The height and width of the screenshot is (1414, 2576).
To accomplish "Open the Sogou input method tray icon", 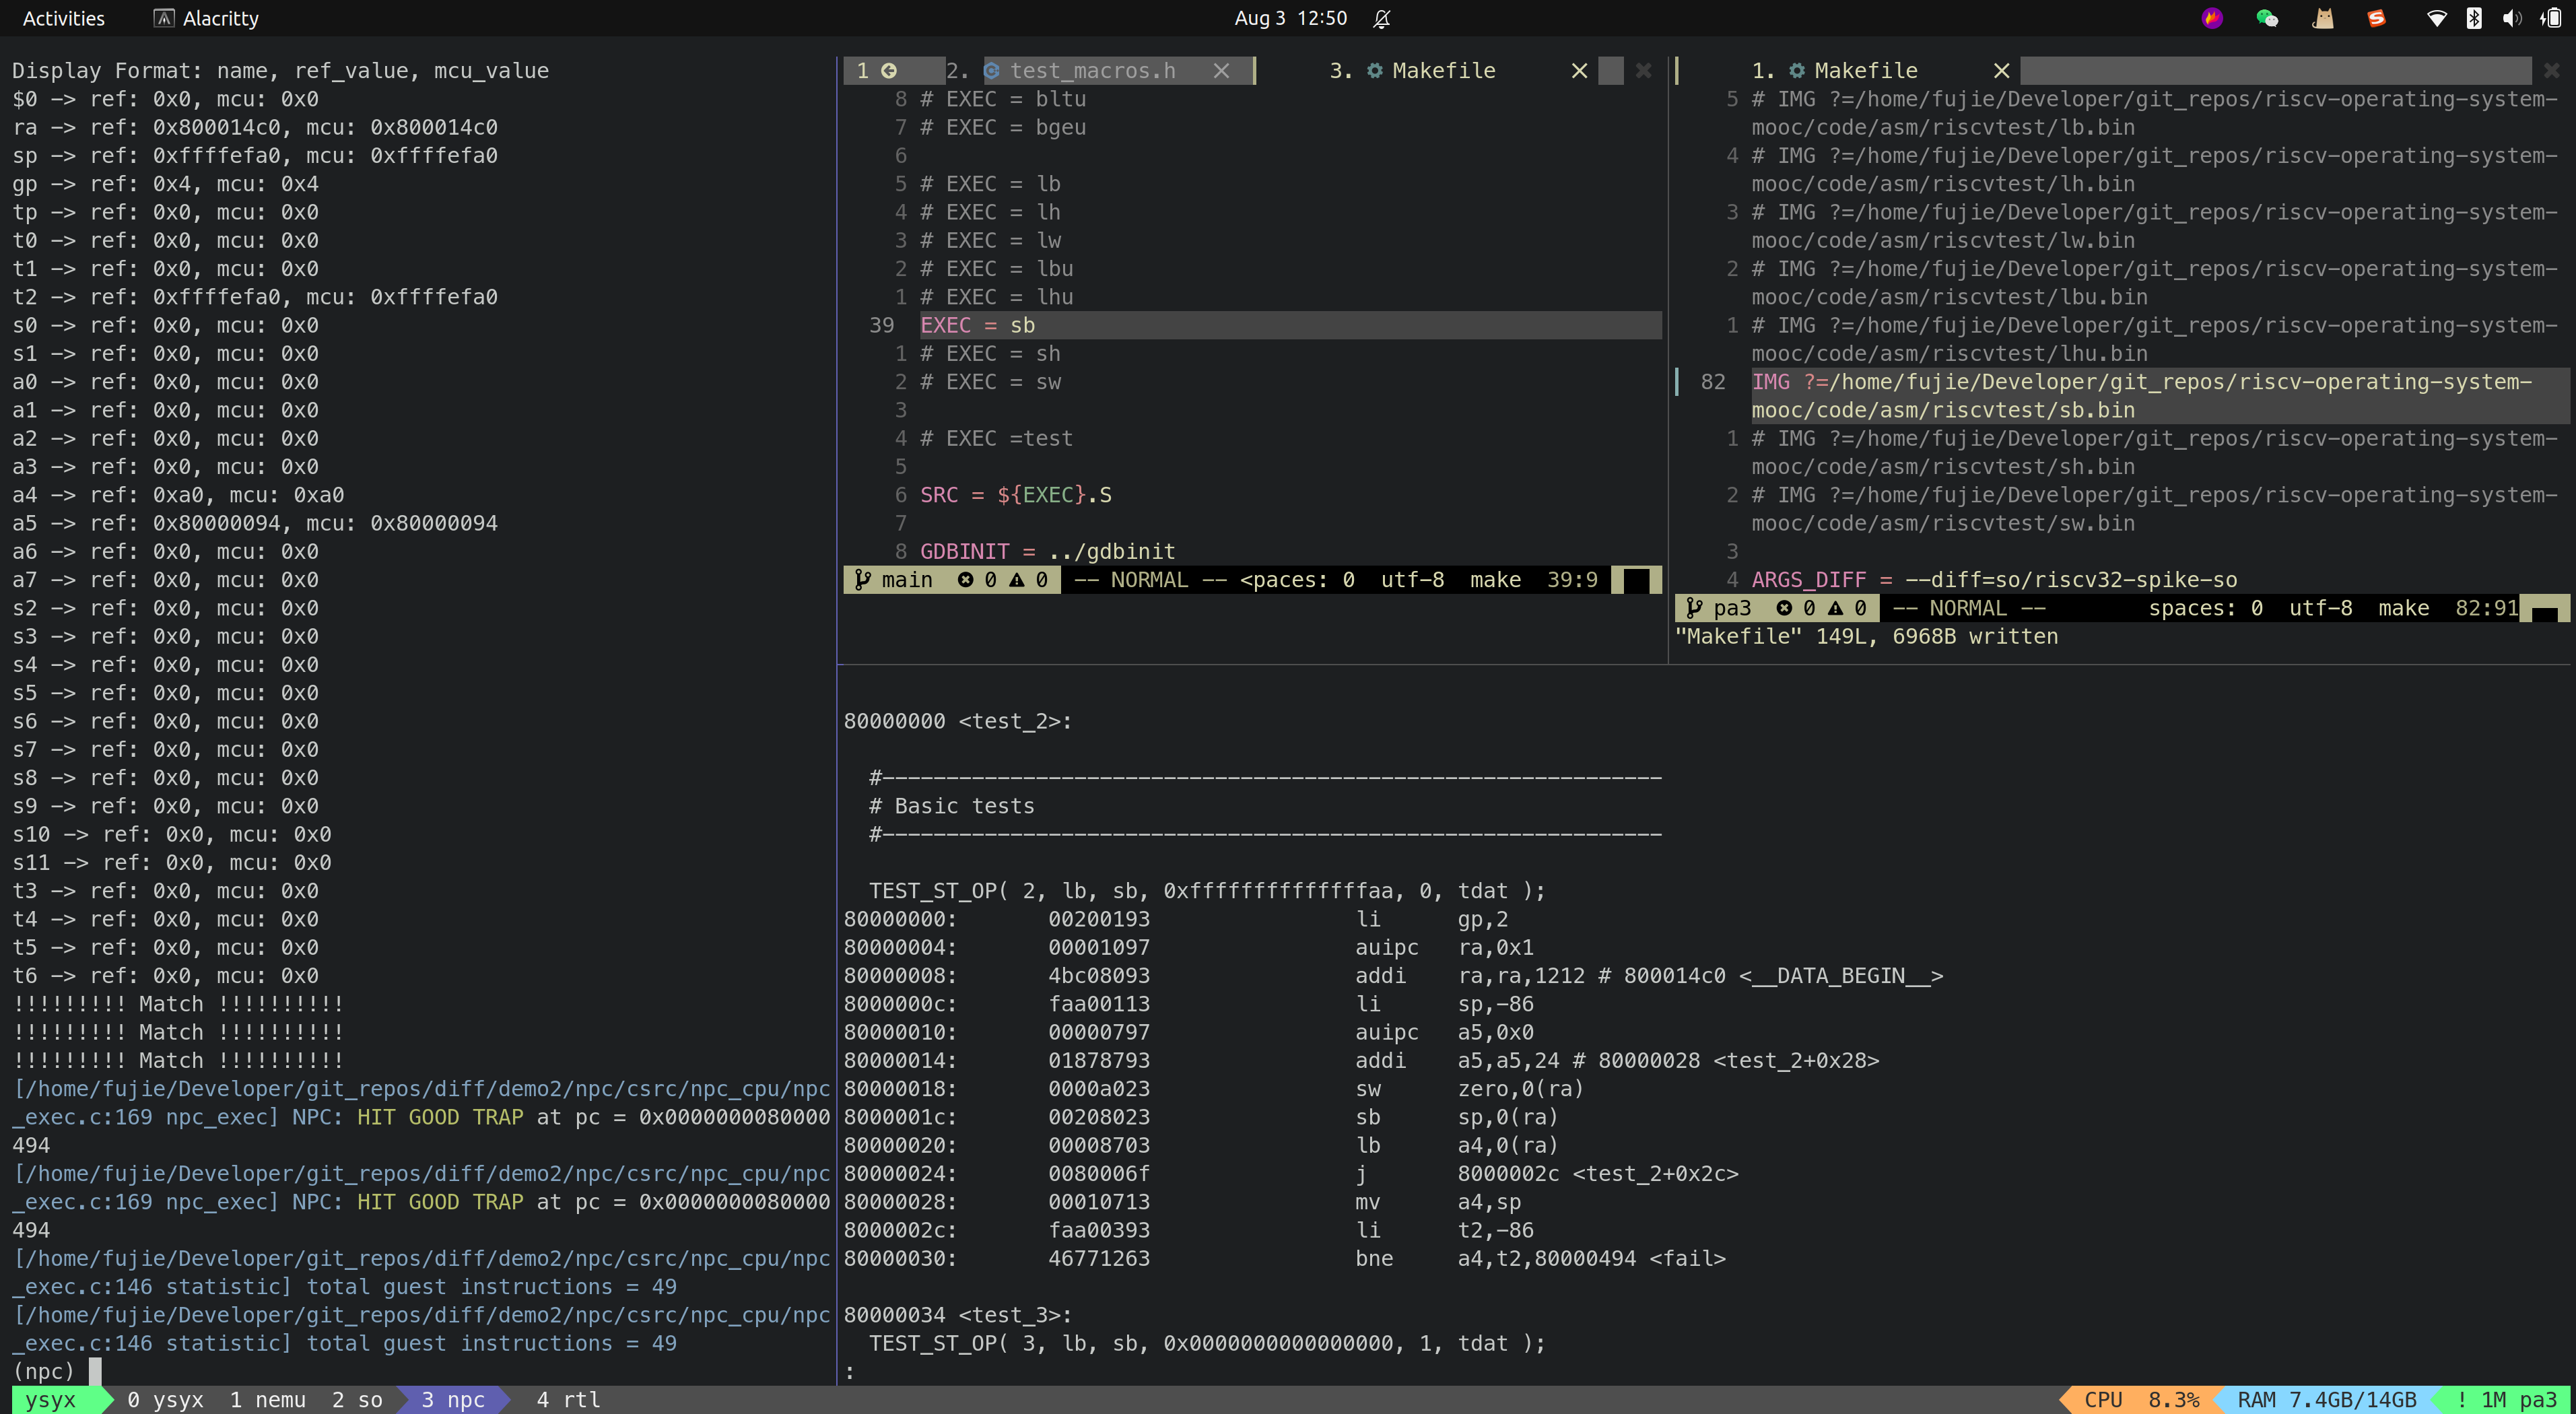I will [2377, 18].
